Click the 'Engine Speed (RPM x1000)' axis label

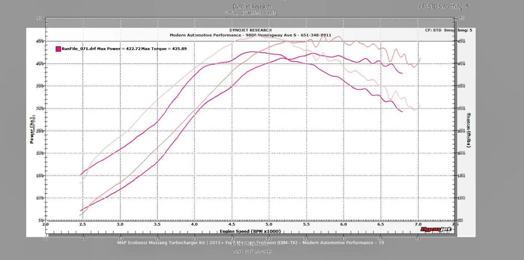(x=250, y=231)
